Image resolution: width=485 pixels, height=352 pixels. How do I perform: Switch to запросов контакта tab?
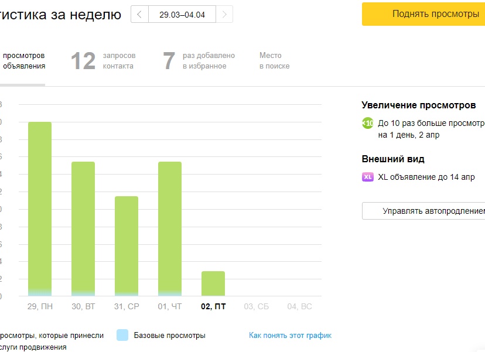[103, 61]
